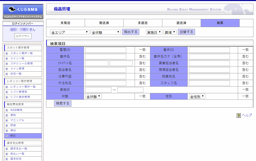This screenshot has width=256, height=161.
Task: Click arrow icon beside シフト管理表
Action: (x=7, y=92)
